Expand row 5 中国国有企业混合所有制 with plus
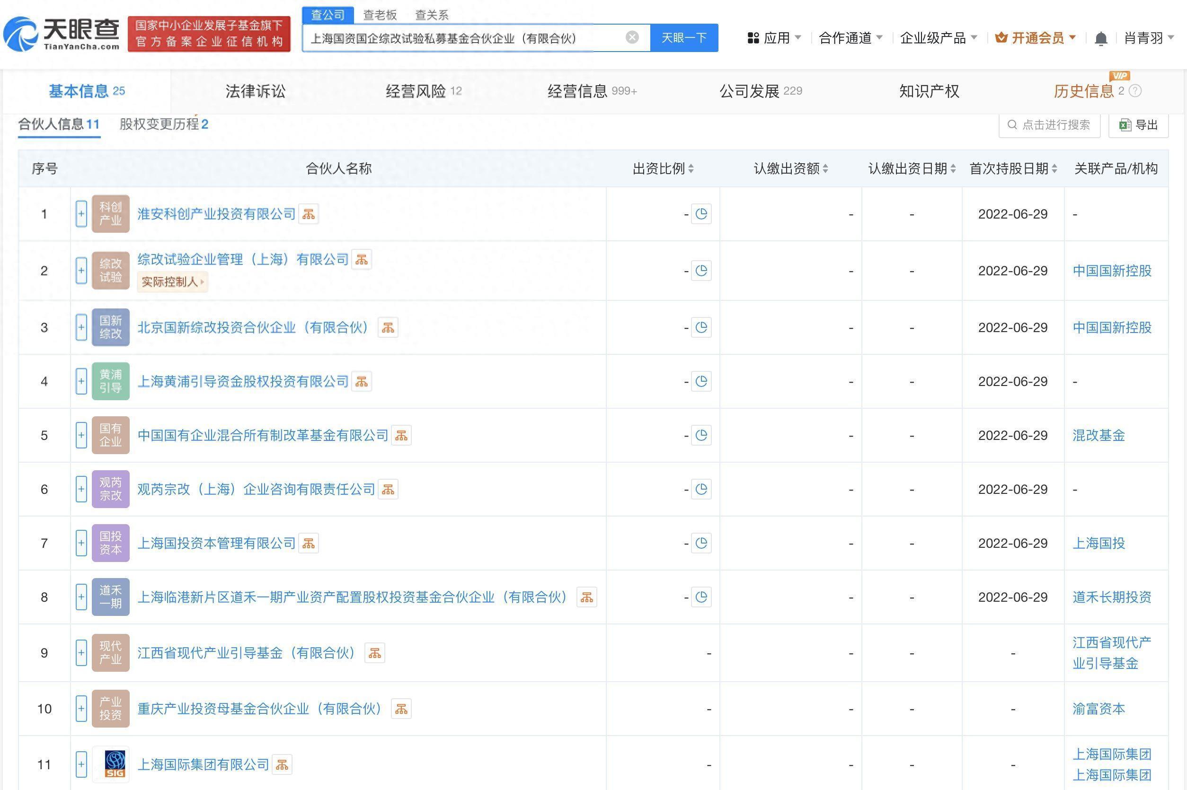The height and width of the screenshot is (790, 1187). 81,435
